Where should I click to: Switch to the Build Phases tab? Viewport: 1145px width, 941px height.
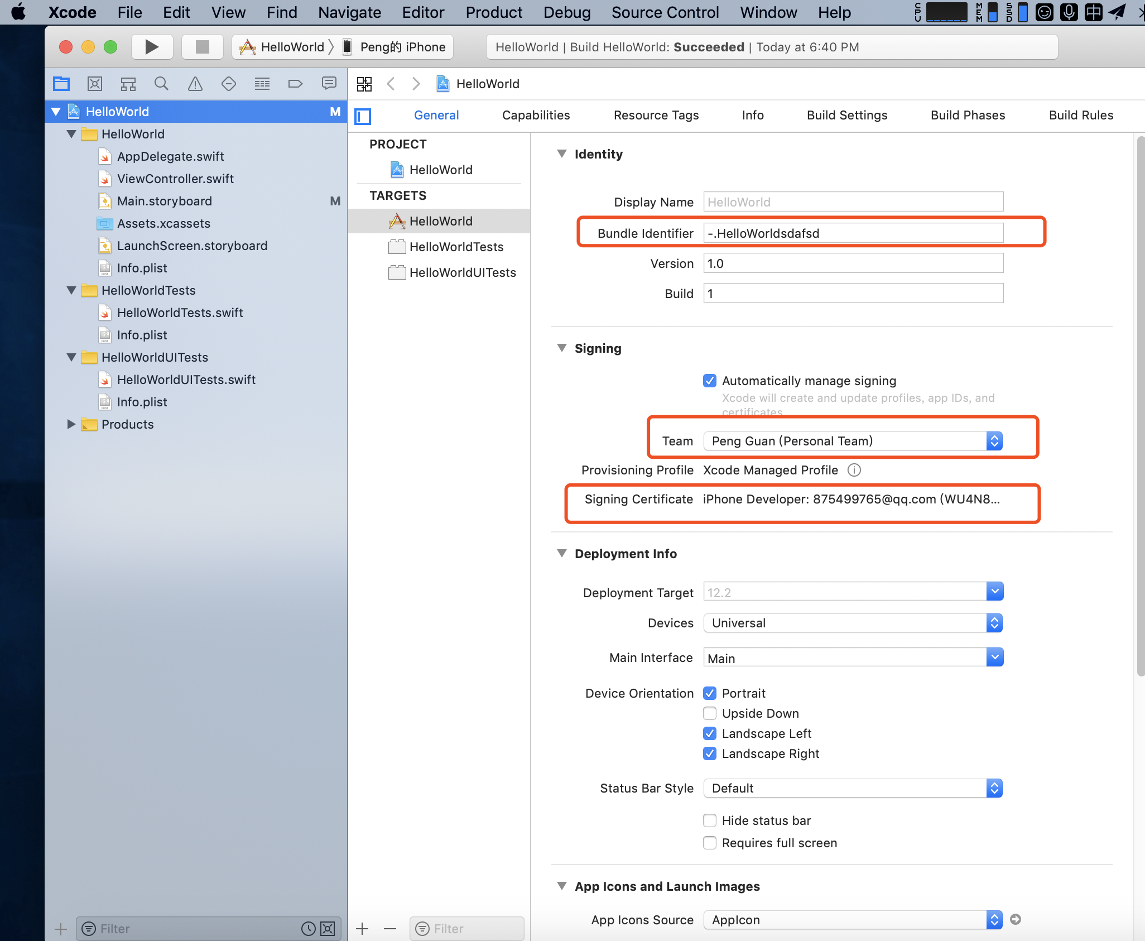[x=968, y=115]
